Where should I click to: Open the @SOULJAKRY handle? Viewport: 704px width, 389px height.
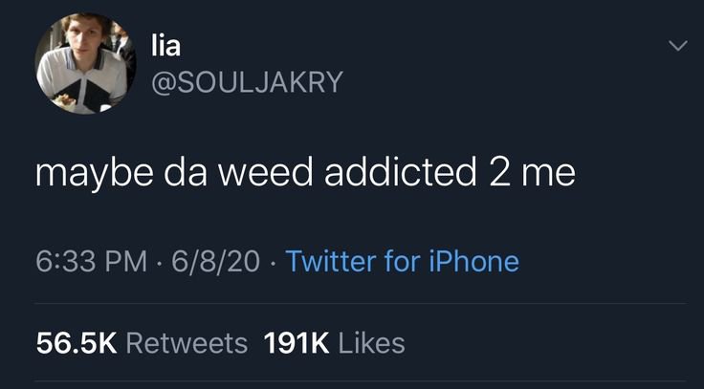[x=247, y=82]
